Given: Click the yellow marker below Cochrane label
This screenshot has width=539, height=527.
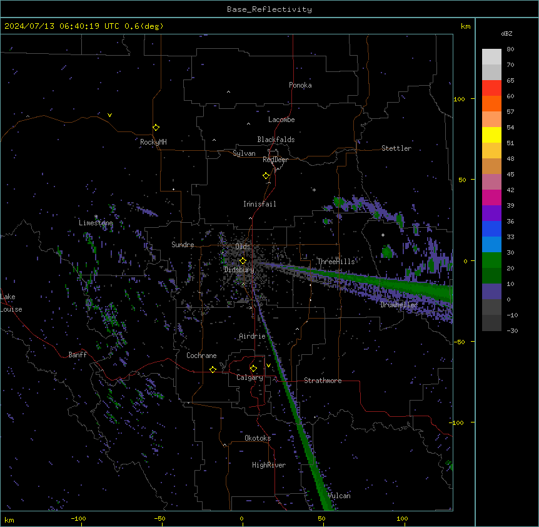Looking at the screenshot, I should point(213,369).
